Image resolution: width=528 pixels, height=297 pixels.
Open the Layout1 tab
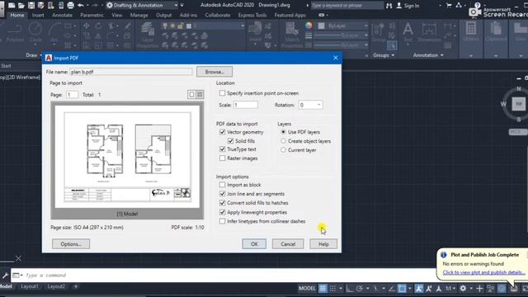(x=30, y=286)
